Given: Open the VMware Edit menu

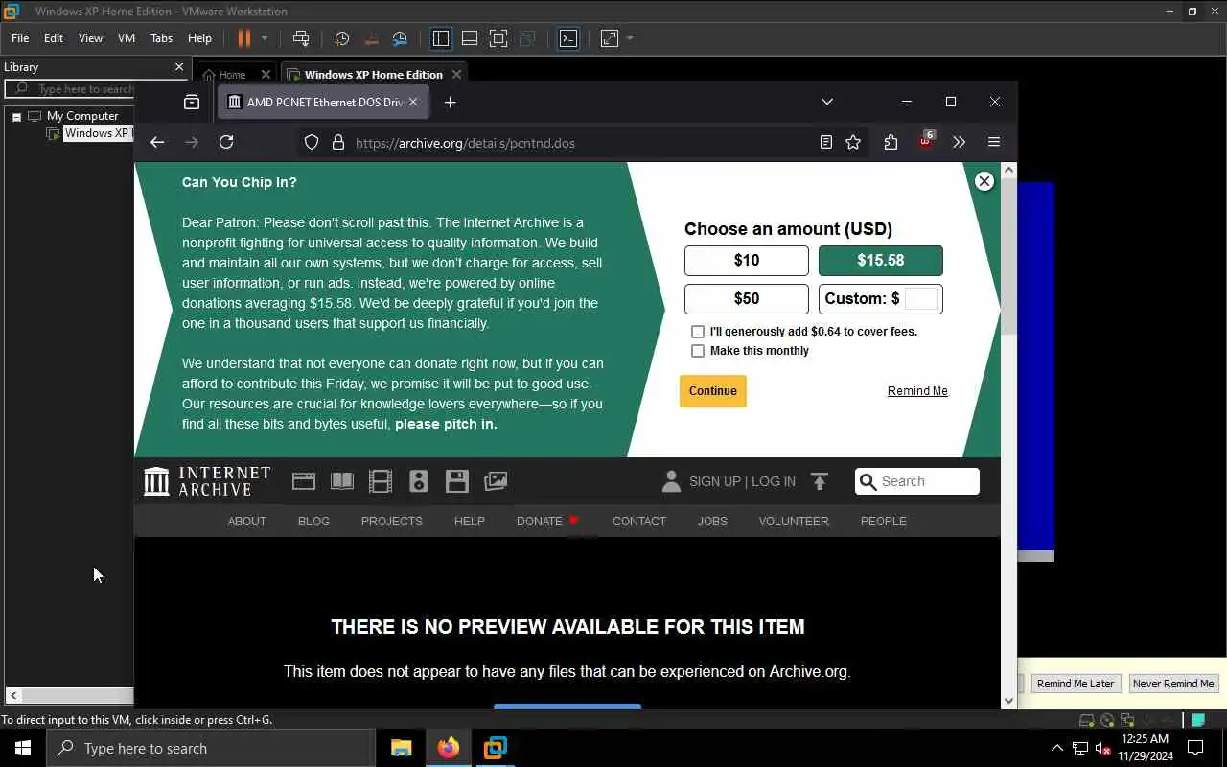Looking at the screenshot, I should [54, 38].
